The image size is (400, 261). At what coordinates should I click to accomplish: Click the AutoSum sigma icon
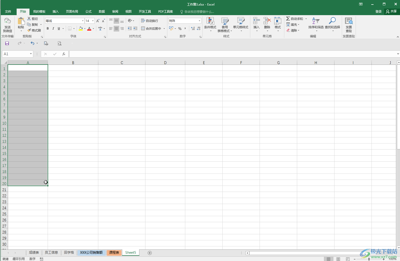(288, 19)
